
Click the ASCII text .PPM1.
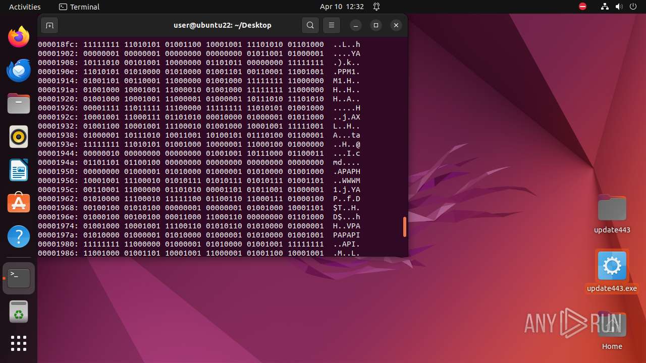coord(347,72)
